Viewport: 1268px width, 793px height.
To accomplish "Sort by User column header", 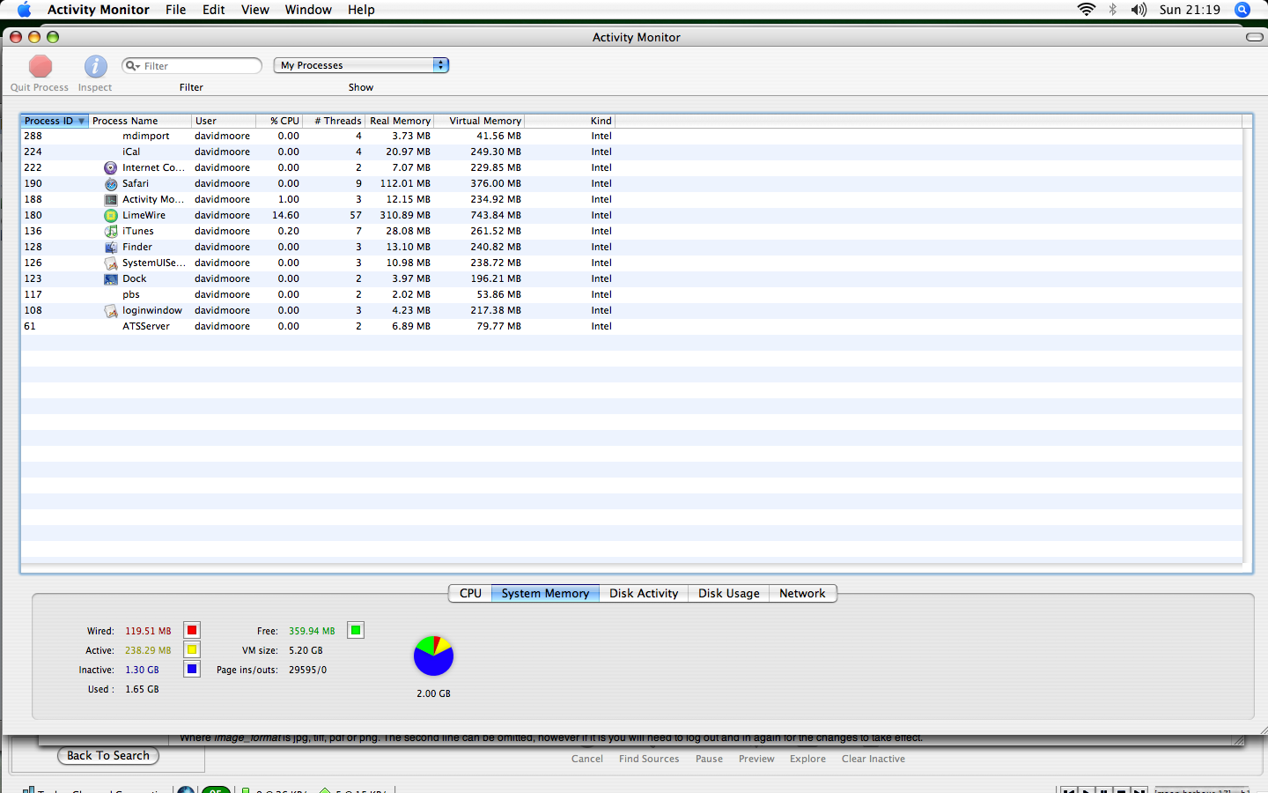I will coord(224,121).
